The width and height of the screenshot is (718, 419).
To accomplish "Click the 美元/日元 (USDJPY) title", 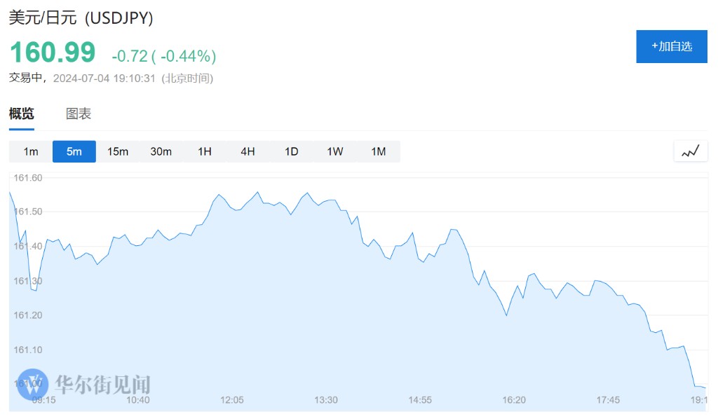I will (81, 18).
